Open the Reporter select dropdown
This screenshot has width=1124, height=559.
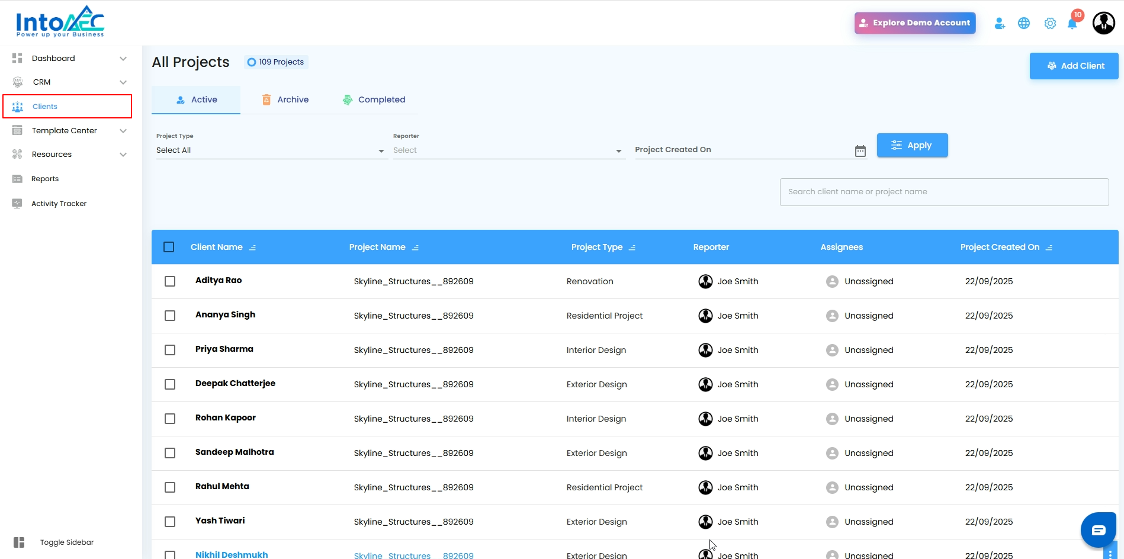(x=508, y=150)
